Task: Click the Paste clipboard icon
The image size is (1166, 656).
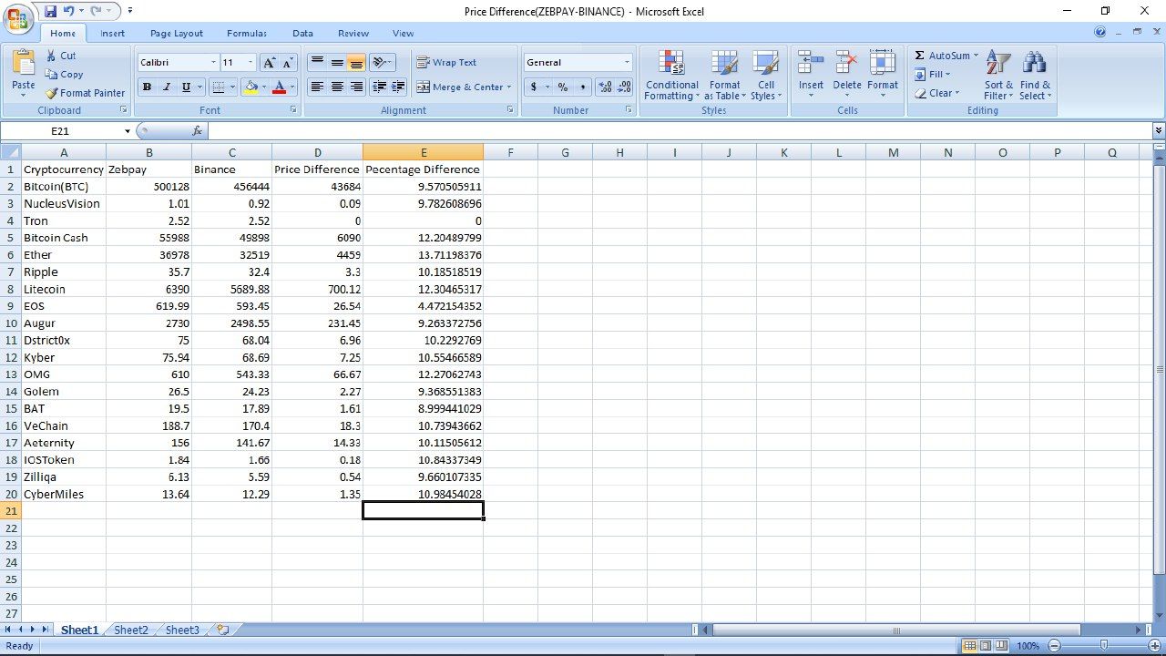Action: click(x=24, y=63)
